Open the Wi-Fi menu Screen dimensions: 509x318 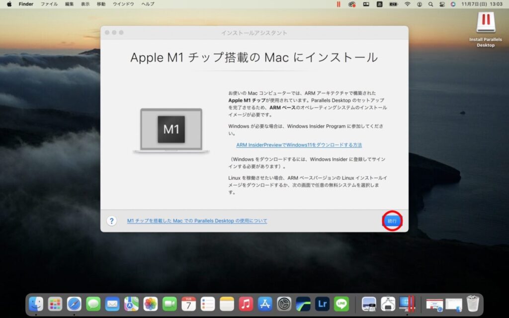pyautogui.click(x=408, y=4)
